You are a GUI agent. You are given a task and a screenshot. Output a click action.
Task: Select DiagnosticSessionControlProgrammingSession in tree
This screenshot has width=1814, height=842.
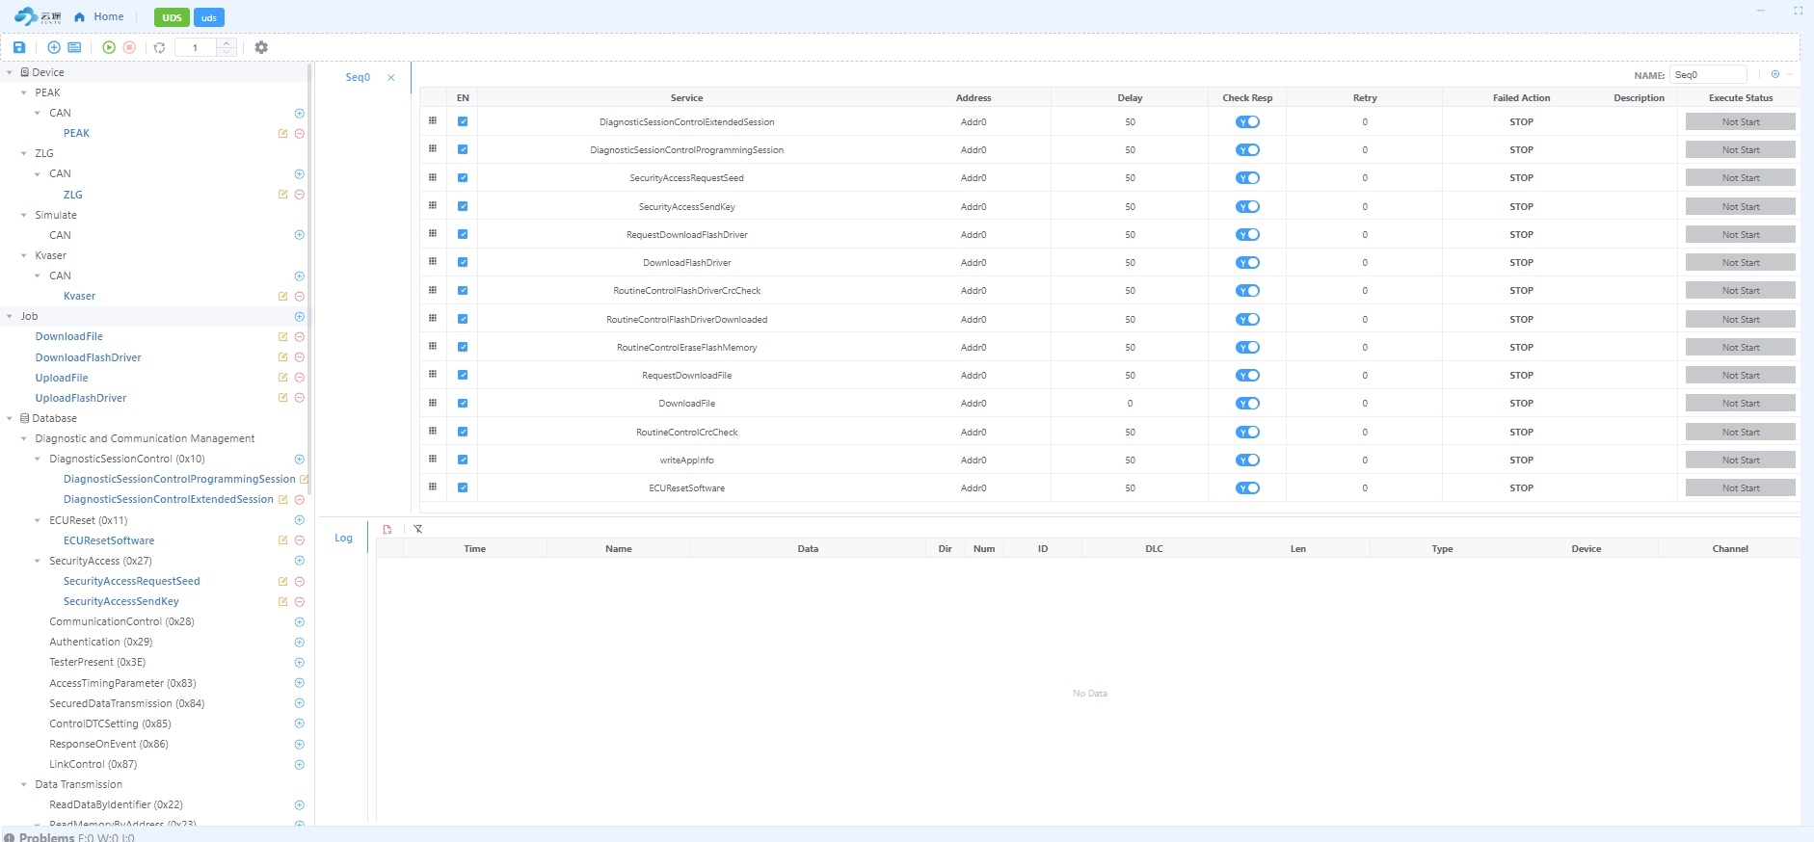[179, 479]
